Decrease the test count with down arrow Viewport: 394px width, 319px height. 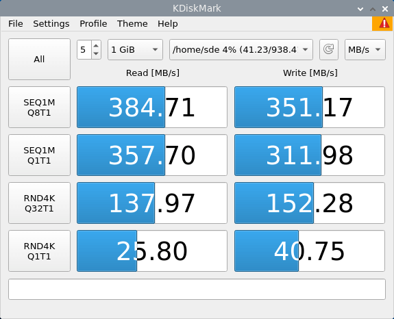[96, 53]
